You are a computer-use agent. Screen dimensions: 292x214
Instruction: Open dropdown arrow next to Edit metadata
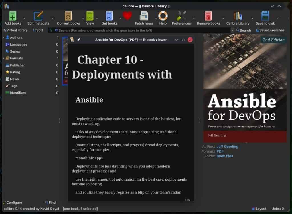coord(52,18)
